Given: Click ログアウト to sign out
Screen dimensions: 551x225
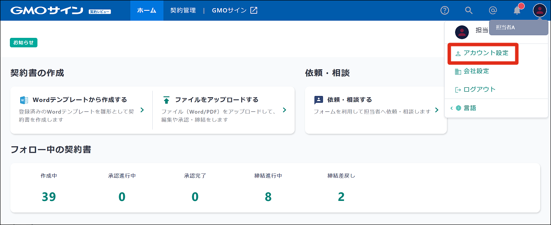Looking at the screenshot, I should coord(479,89).
